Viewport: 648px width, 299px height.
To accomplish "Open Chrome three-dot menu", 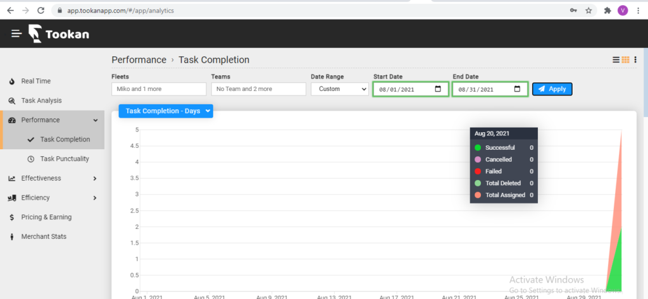I will tap(639, 11).
